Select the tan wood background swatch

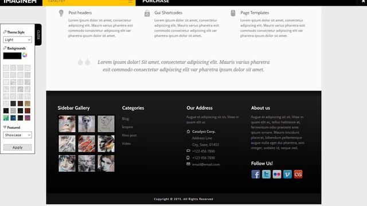coord(28,104)
